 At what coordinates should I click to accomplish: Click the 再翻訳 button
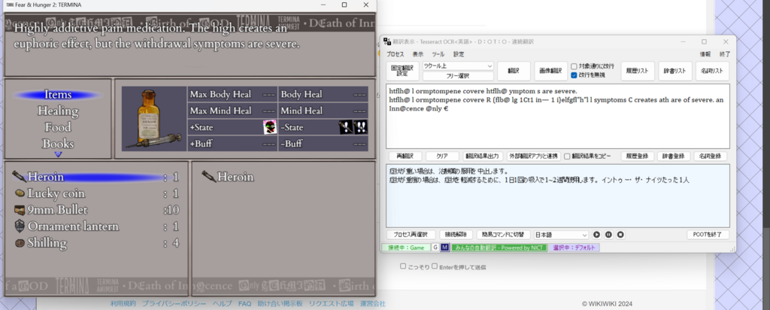click(405, 157)
